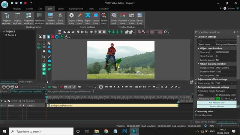Open Chrome from the taskbar

pyautogui.click(x=106, y=131)
